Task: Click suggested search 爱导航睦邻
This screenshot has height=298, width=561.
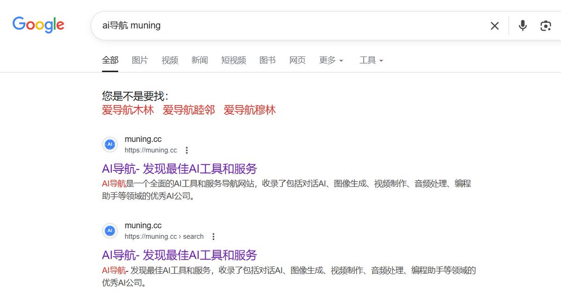Action: click(x=189, y=110)
